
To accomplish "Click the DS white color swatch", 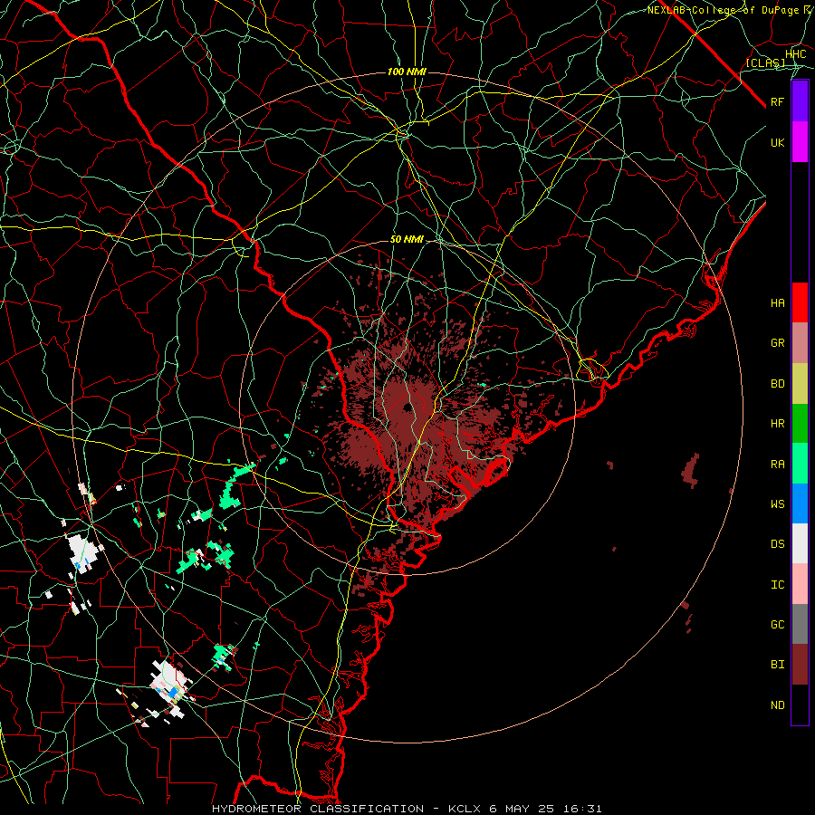I will coord(800,543).
